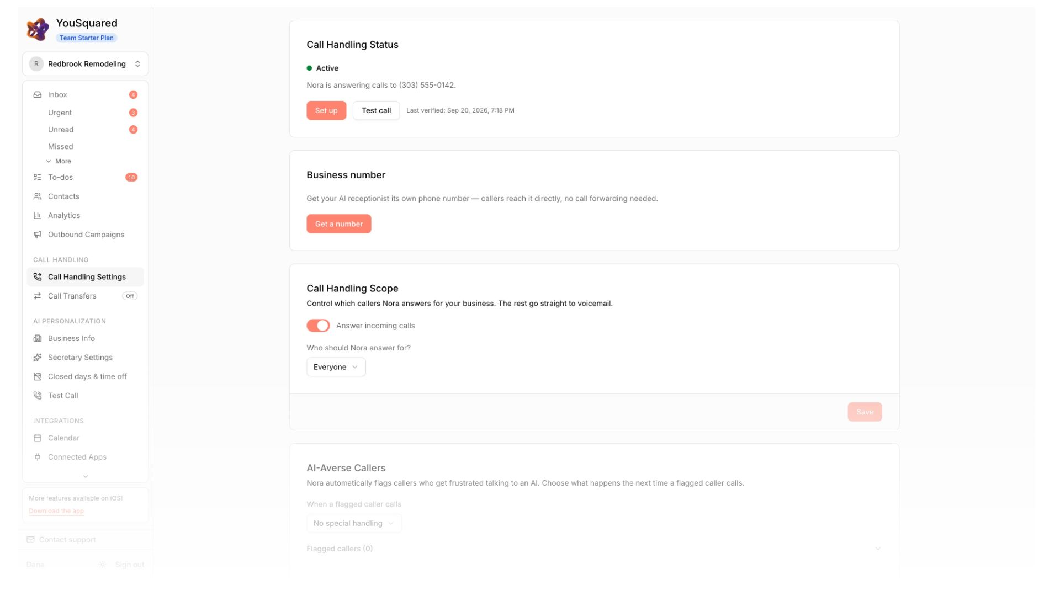The height and width of the screenshot is (596, 1060).
Task: Click the Closed days calendar icon
Action: [38, 377]
